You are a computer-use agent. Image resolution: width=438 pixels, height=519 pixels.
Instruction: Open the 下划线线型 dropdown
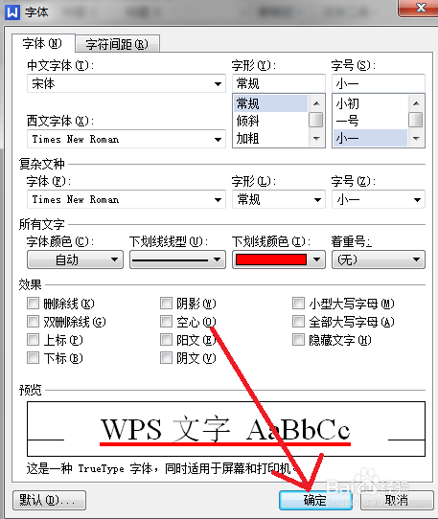(177, 259)
